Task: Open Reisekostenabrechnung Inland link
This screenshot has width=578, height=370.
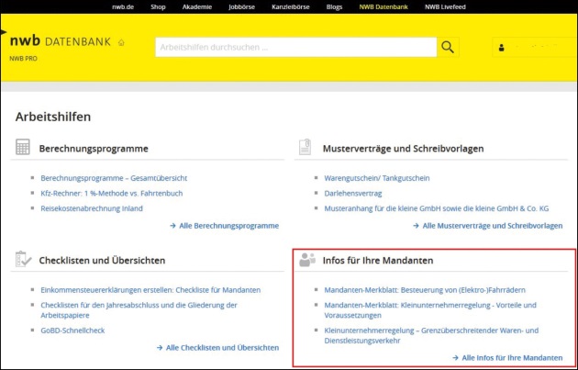Action: 92,208
